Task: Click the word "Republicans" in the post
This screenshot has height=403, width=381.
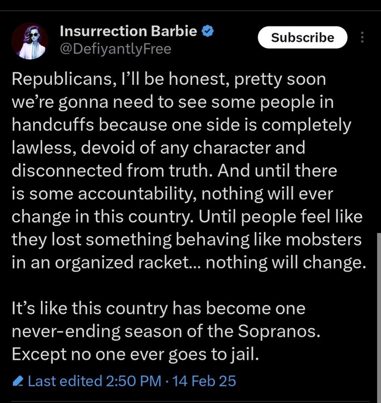Action: (58, 80)
